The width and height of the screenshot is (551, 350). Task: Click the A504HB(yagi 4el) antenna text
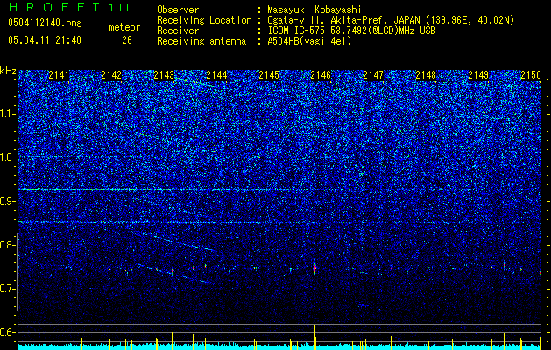(x=309, y=41)
